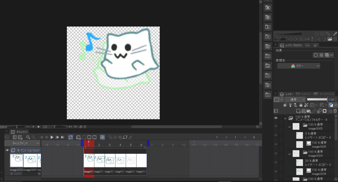Open the 通常 blending mode dropdown

pyautogui.click(x=295, y=99)
